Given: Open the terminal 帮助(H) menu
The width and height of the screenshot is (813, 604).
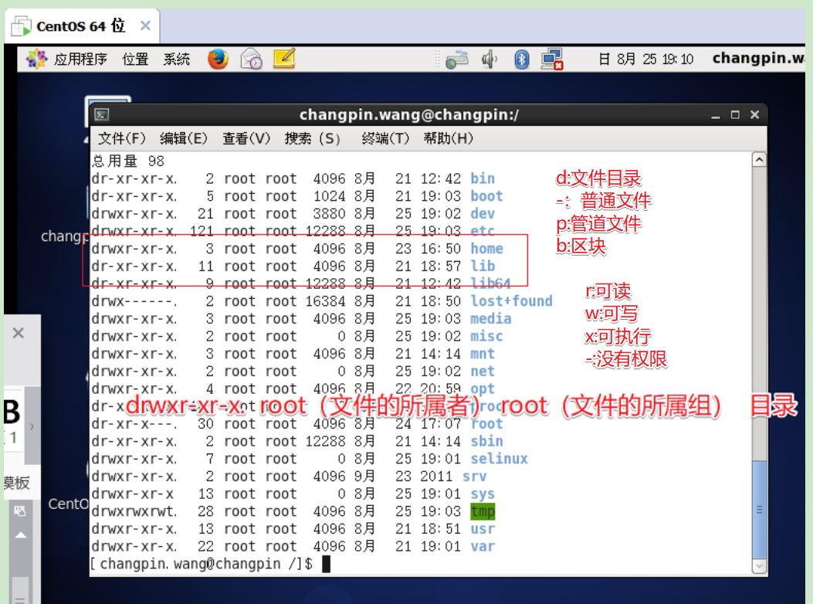Looking at the screenshot, I should click(x=449, y=138).
